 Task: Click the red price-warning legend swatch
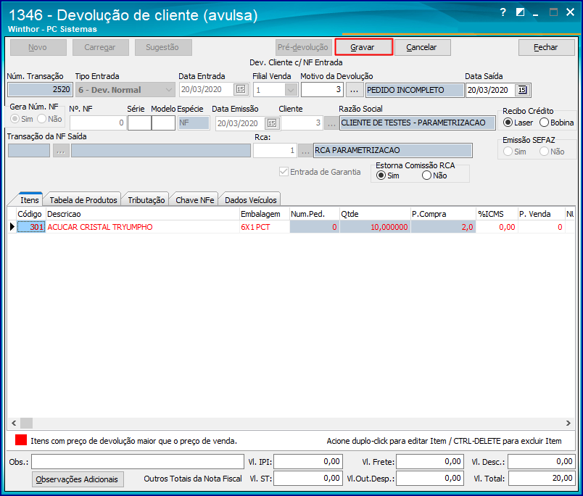[x=21, y=440]
